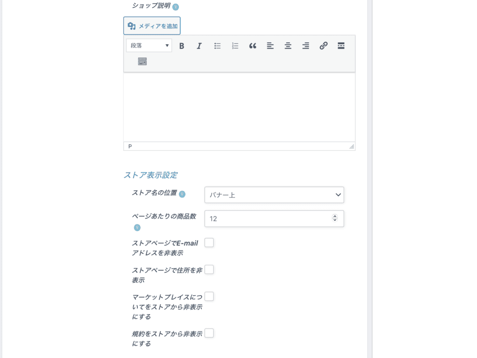Open the ストア名の位置 dropdown

tap(274, 195)
